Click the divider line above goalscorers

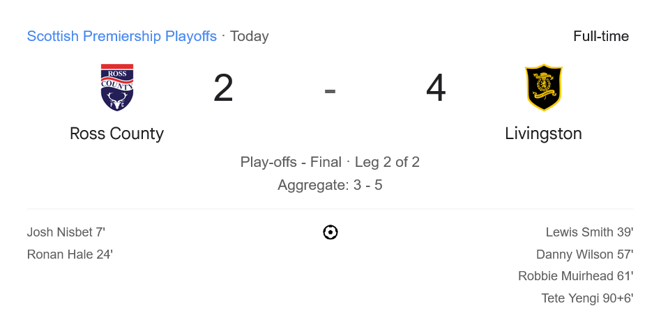click(330, 209)
